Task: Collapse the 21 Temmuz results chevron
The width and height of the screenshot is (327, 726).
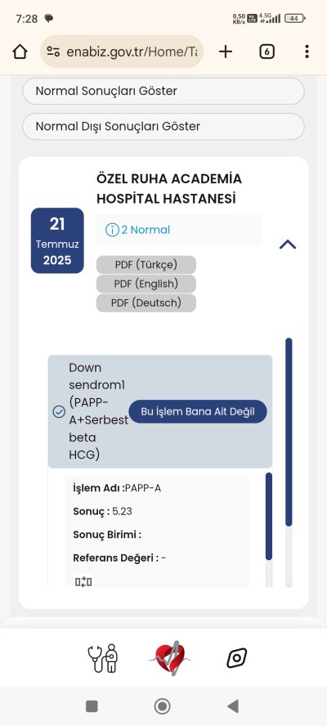Action: click(x=288, y=244)
